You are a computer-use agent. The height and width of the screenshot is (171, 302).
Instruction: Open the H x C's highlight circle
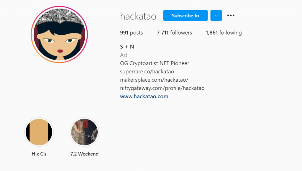tap(39, 132)
